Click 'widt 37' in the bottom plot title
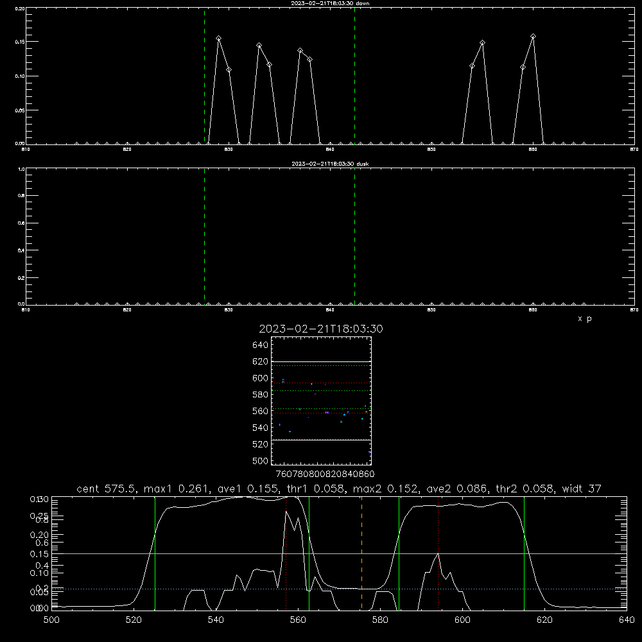 click(582, 489)
